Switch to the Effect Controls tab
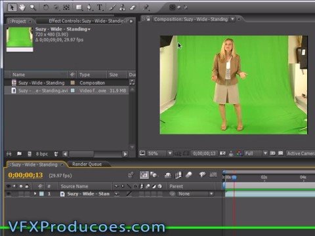The height and width of the screenshot is (236, 315). pos(87,21)
